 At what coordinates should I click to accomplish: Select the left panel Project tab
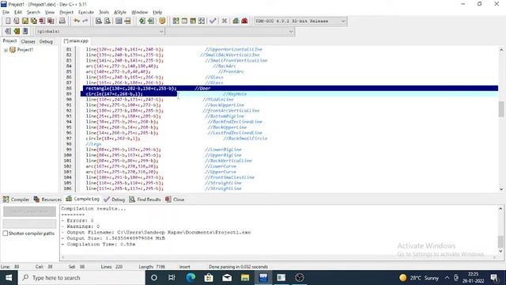tap(9, 41)
